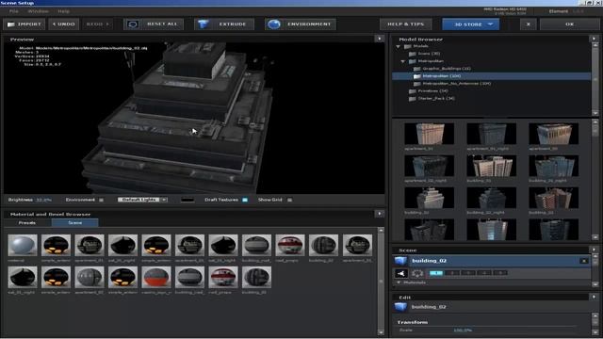Open the Window menu
Viewport: 603px width, 339px height.
(38, 11)
